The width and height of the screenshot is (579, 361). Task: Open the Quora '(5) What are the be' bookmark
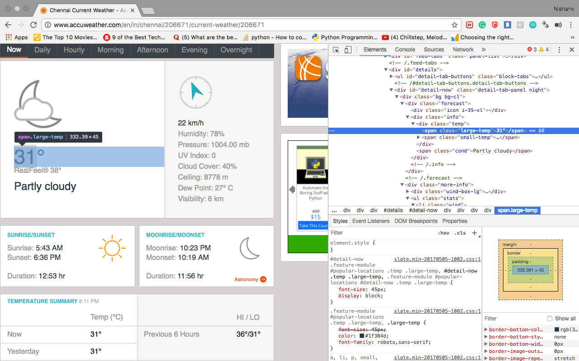point(205,37)
